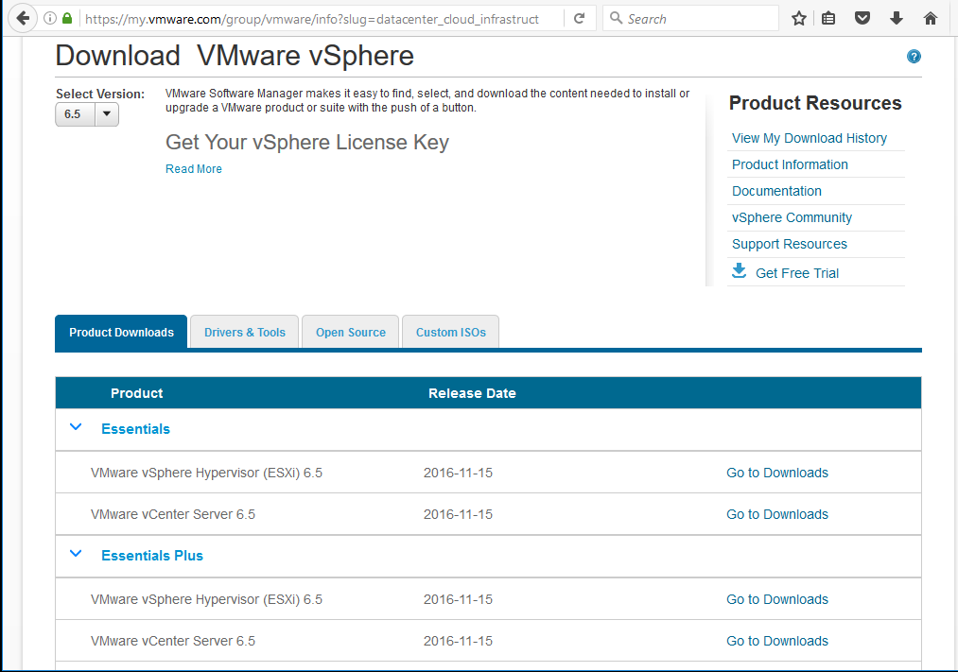Click the Download VMware vSphere page title
Viewport: 958px width, 672px height.
point(235,56)
